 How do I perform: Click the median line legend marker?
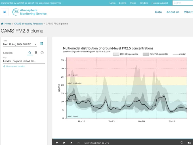(176, 54)
